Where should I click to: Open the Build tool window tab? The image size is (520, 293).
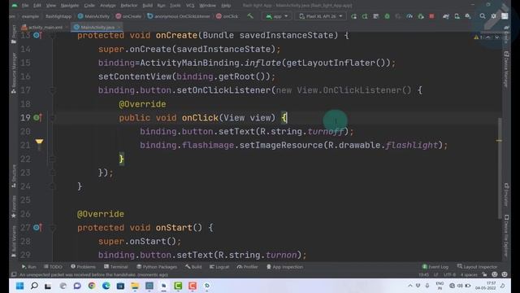click(193, 267)
